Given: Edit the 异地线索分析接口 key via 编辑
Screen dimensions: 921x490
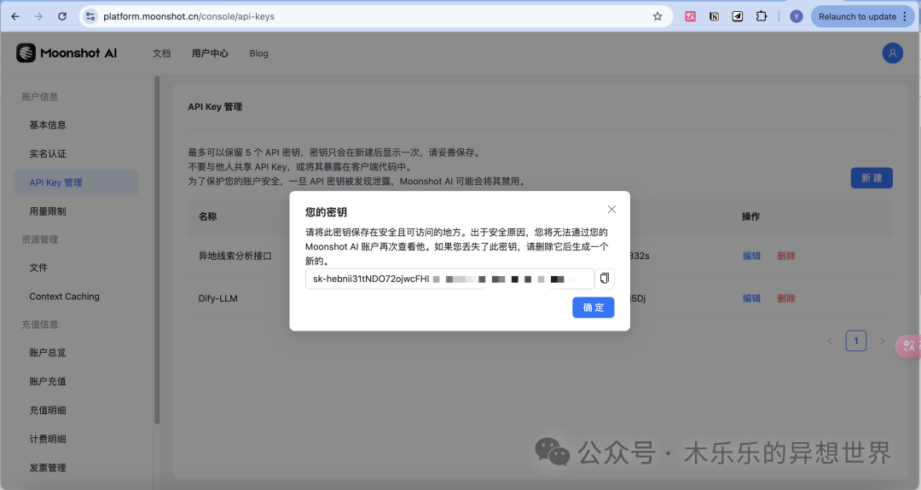Looking at the screenshot, I should 751,256.
